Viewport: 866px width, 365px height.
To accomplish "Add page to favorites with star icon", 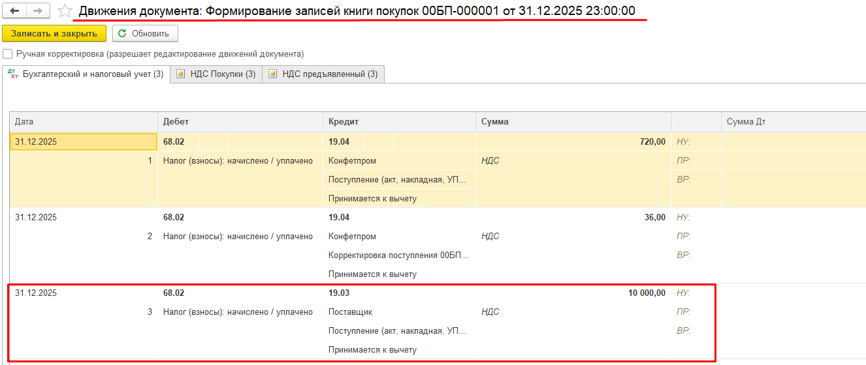I will [65, 11].
